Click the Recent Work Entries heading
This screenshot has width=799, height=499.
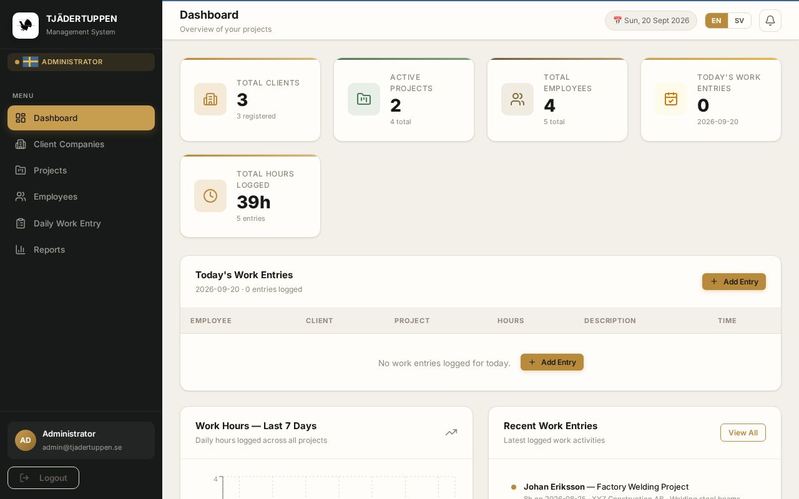[551, 426]
